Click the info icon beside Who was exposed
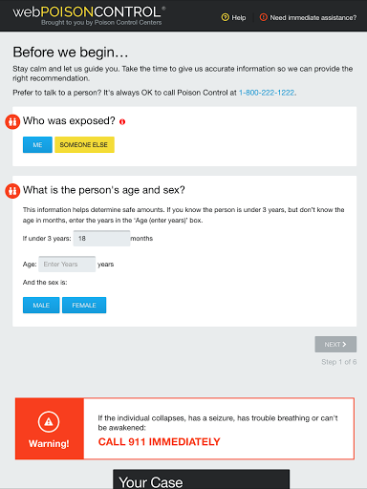The height and width of the screenshot is (489, 367). [x=122, y=121]
